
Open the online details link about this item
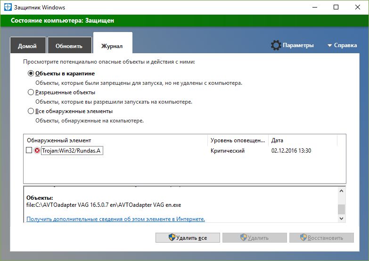115,219
